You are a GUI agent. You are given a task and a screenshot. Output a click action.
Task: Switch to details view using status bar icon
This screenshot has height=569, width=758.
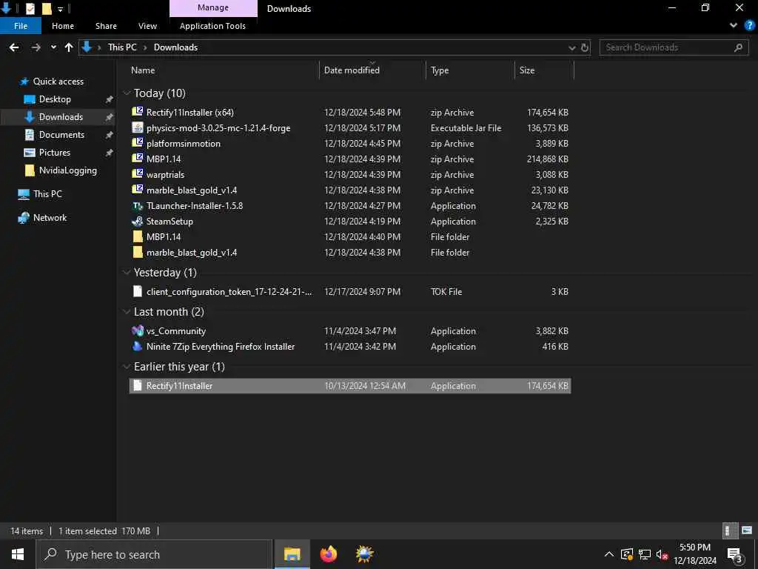pos(729,530)
